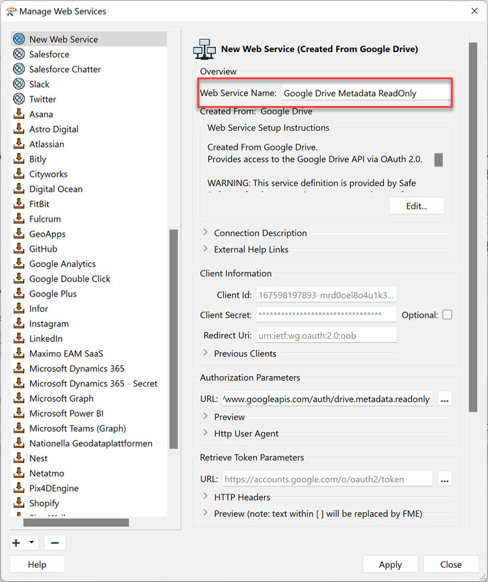Click the Slack globe icon
Viewport: 488px width, 582px height.
[19, 84]
